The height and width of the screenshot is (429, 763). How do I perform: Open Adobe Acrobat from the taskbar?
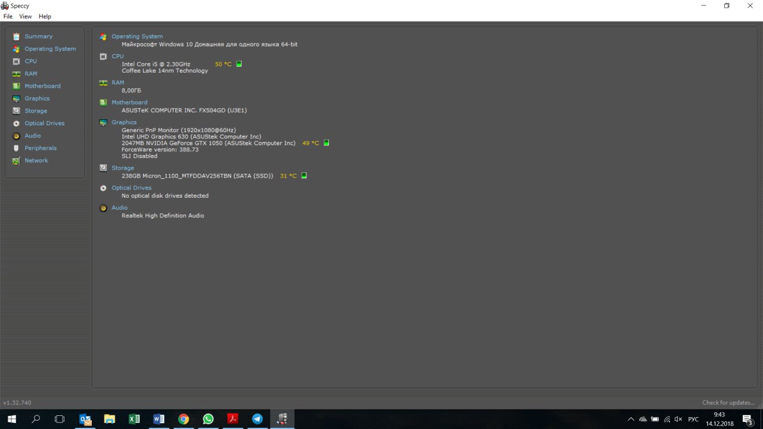point(232,419)
